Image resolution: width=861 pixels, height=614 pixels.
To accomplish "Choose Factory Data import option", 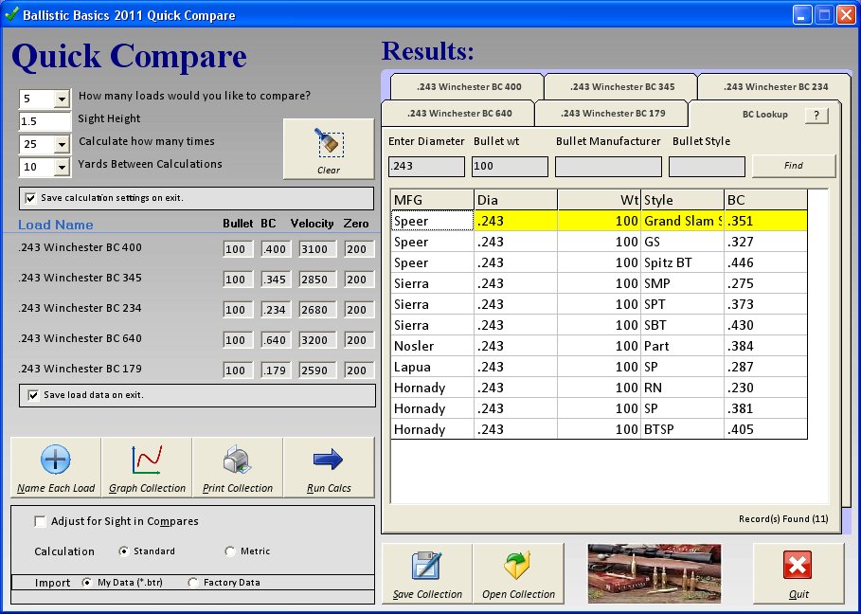I will point(194,583).
